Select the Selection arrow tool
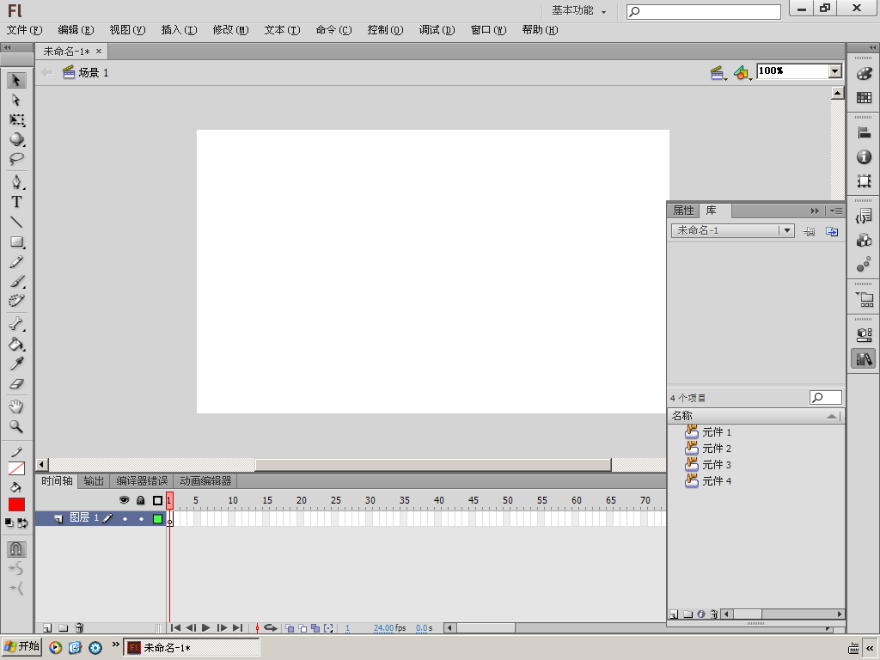 [16, 80]
